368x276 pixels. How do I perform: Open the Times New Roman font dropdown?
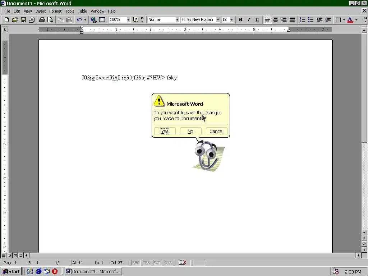point(218,20)
